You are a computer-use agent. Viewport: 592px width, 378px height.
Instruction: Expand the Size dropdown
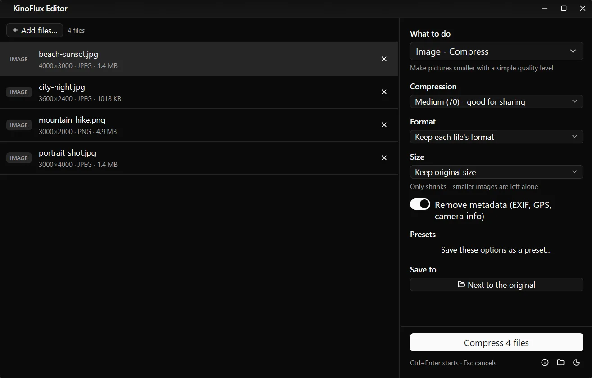tap(496, 172)
